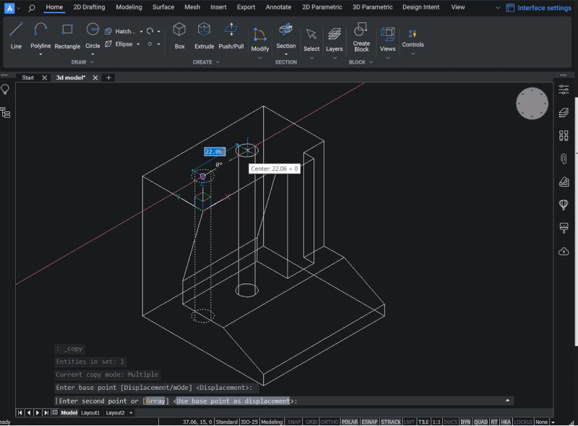Switch to the Modeling ribbon tab
Viewport: 578px width, 426px height.
point(129,7)
